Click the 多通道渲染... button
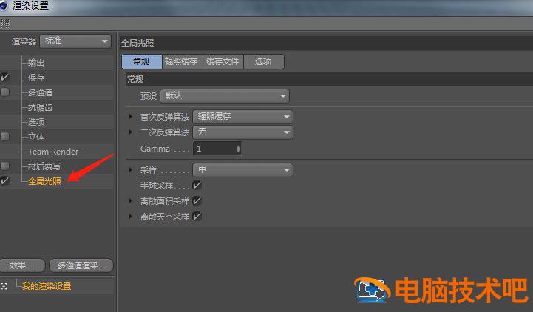This screenshot has width=533, height=312. click(x=81, y=265)
